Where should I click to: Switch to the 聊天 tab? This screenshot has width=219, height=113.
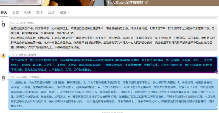(4, 12)
